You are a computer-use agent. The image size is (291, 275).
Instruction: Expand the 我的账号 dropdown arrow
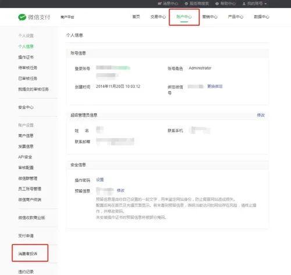pyautogui.click(x=265, y=3)
